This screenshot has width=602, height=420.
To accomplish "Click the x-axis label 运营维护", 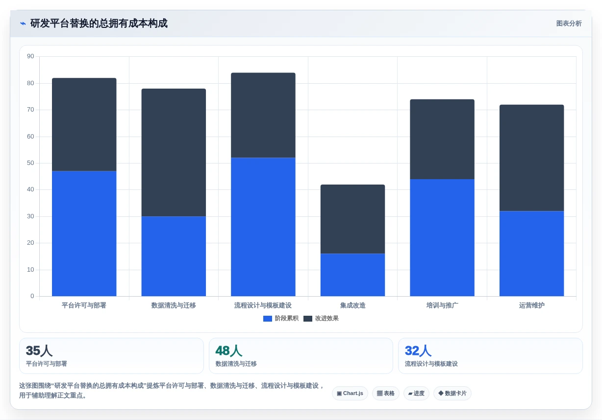I will (531, 305).
